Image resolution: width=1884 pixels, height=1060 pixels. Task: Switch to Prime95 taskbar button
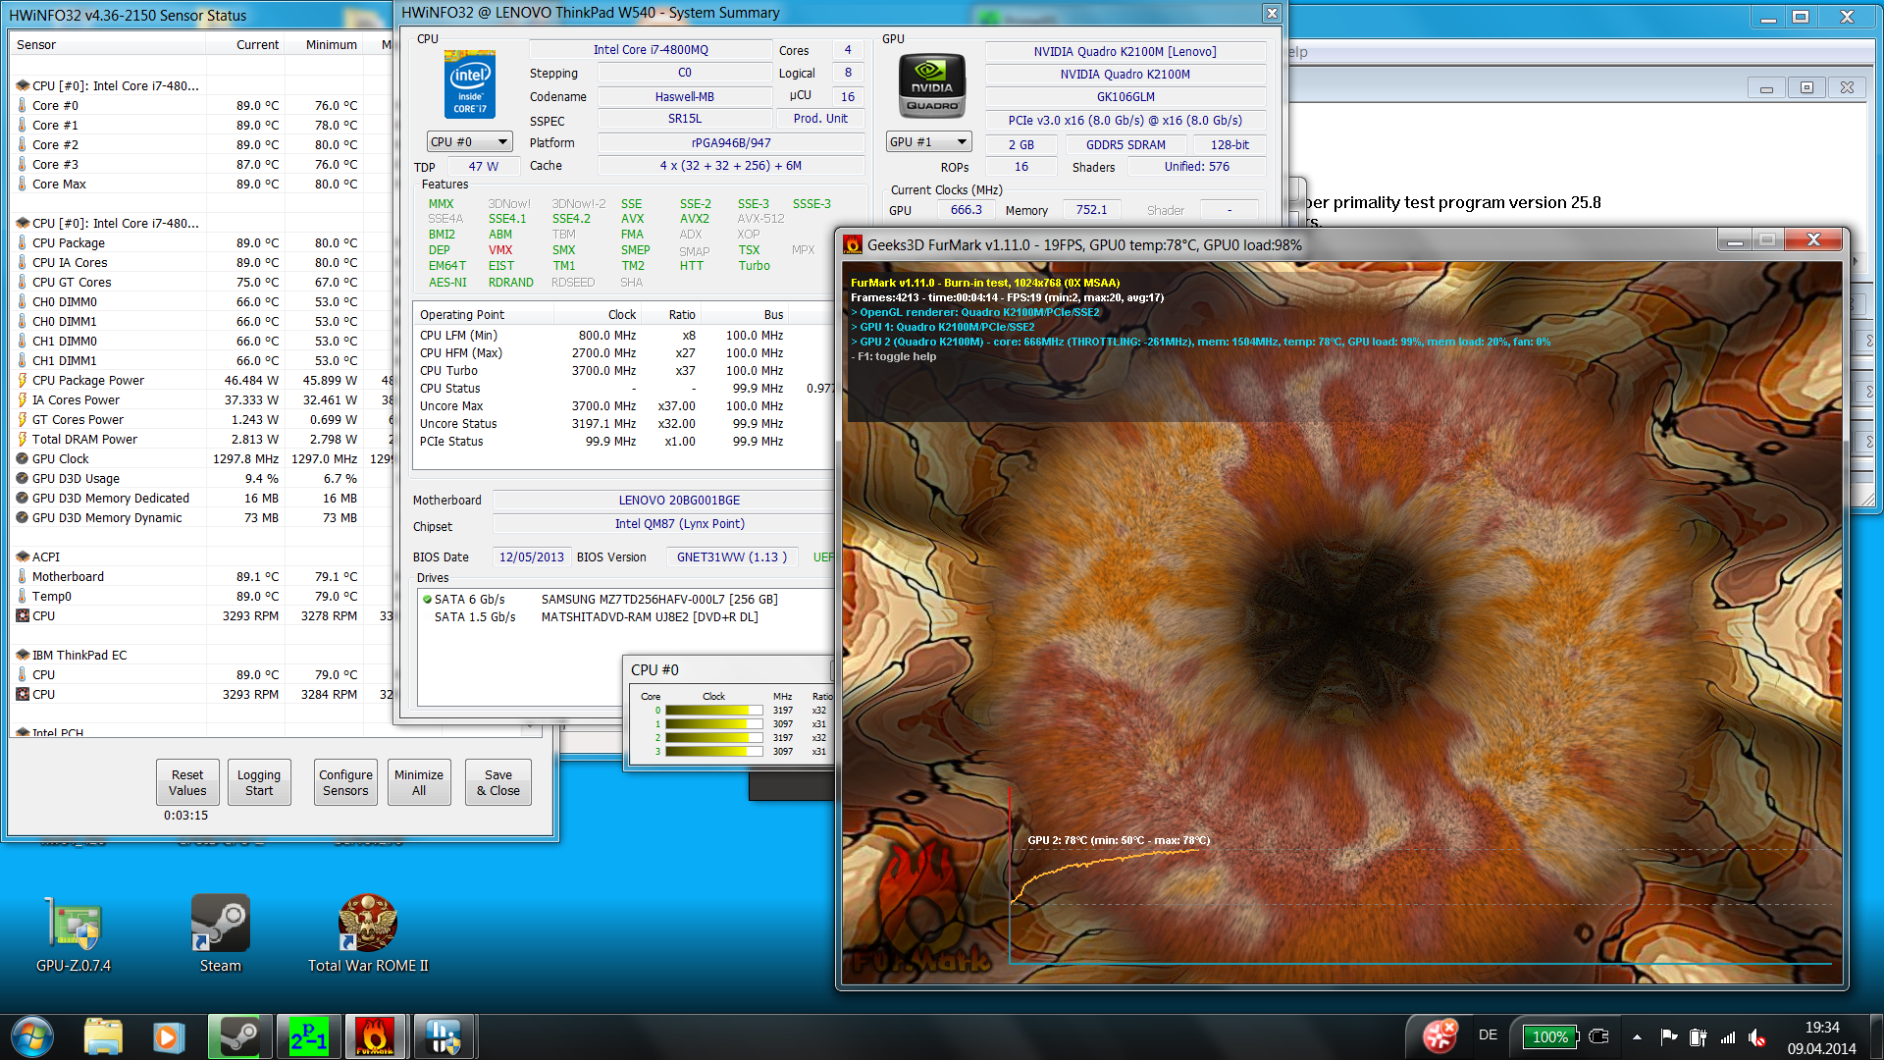(x=308, y=1036)
